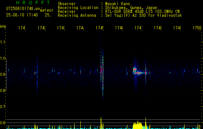Screen dimensions: 203x129
Task: Click the Observer label
Action: [67, 4]
